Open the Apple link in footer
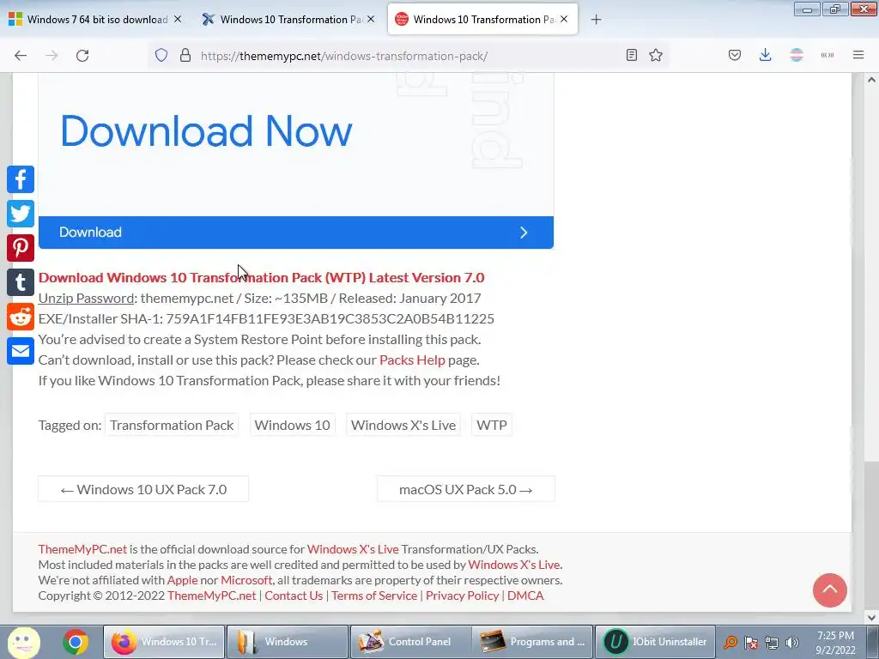 [x=182, y=580]
